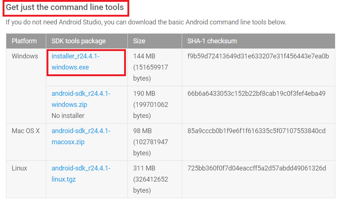
Task: Download installer_r24.4.1-windows.exe
Action: [75, 62]
